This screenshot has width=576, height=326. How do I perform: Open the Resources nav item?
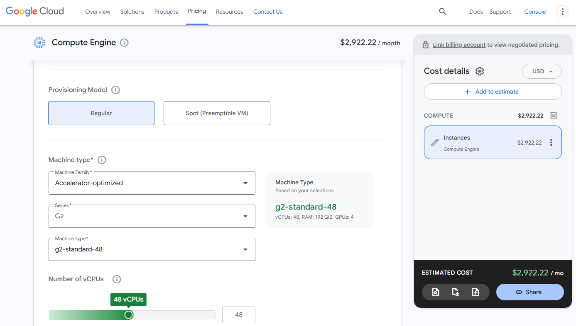tap(230, 12)
